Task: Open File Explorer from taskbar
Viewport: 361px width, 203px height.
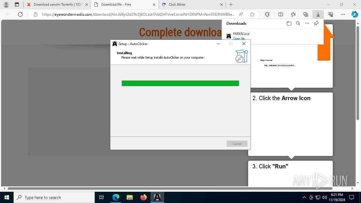Action: pyautogui.click(x=130, y=197)
